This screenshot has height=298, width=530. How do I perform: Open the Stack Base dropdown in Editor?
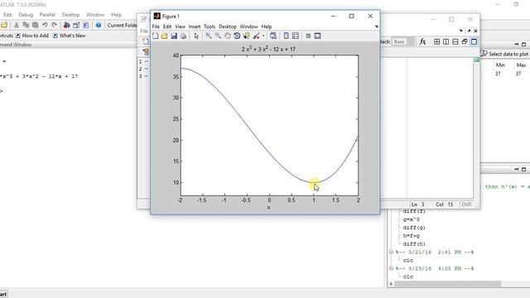click(403, 42)
